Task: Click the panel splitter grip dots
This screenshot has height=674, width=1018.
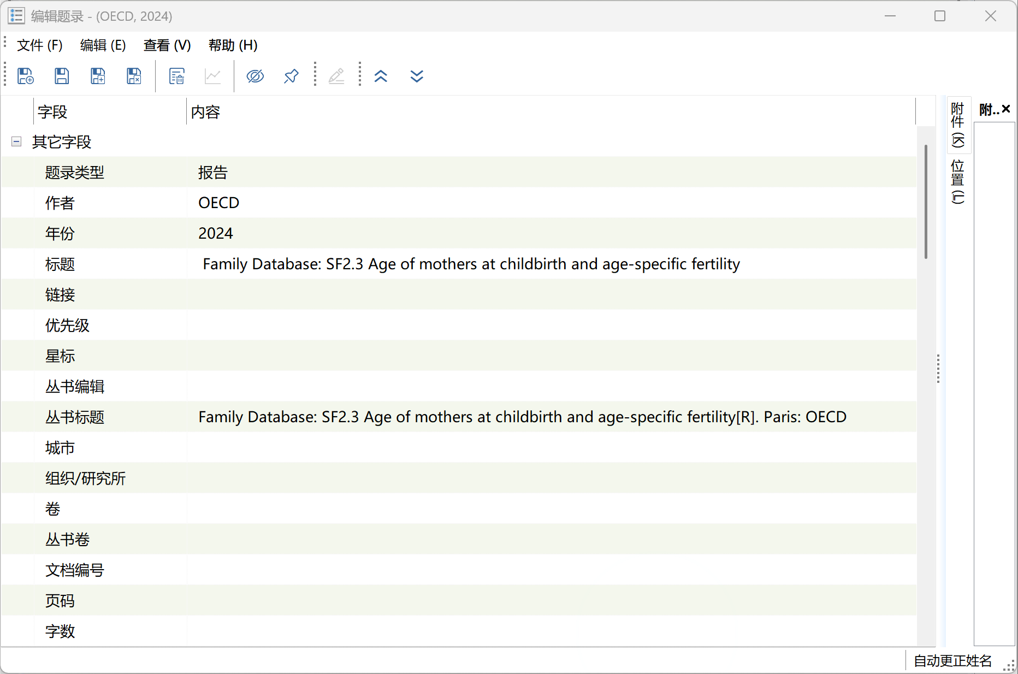Action: tap(938, 369)
